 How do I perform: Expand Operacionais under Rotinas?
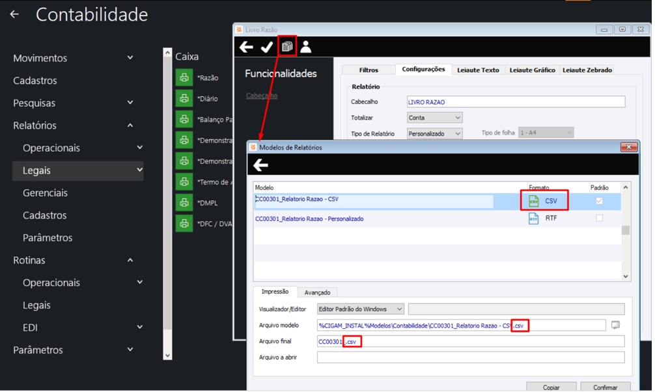pyautogui.click(x=140, y=283)
